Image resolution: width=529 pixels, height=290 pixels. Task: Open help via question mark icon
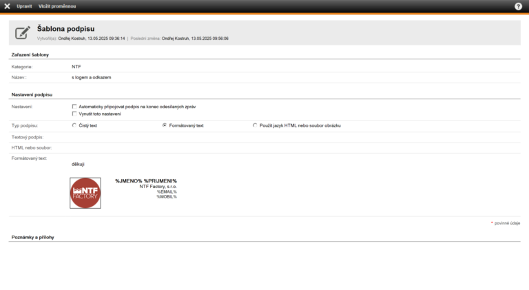click(518, 6)
